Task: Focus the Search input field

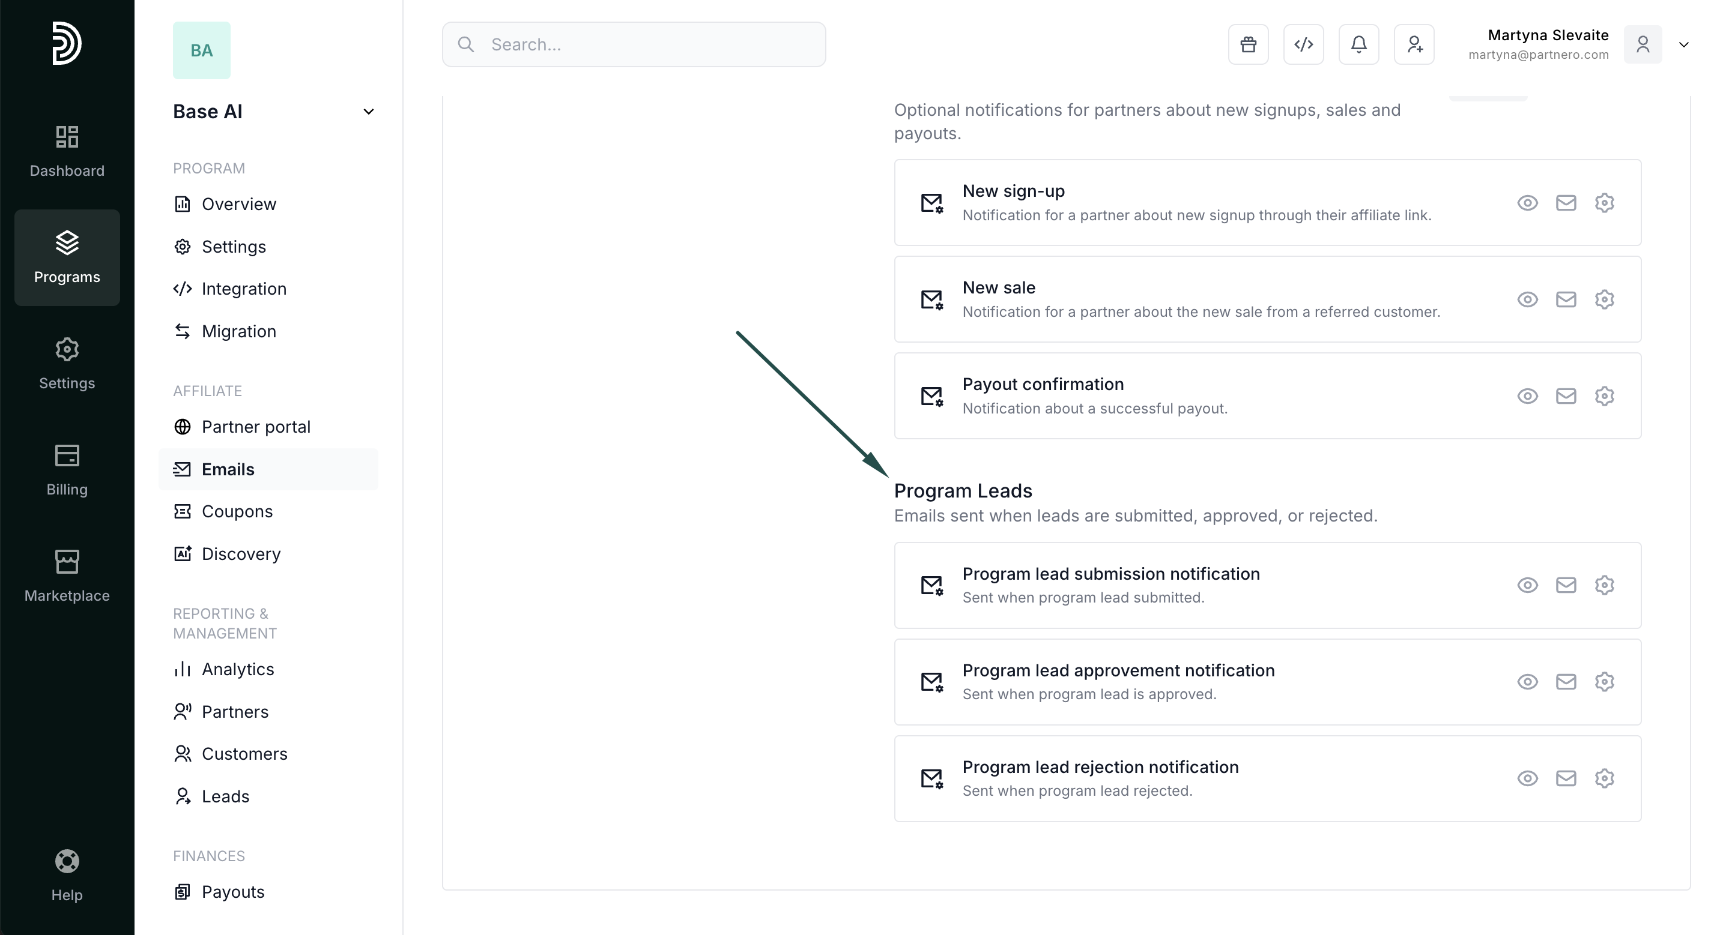Action: pyautogui.click(x=634, y=45)
